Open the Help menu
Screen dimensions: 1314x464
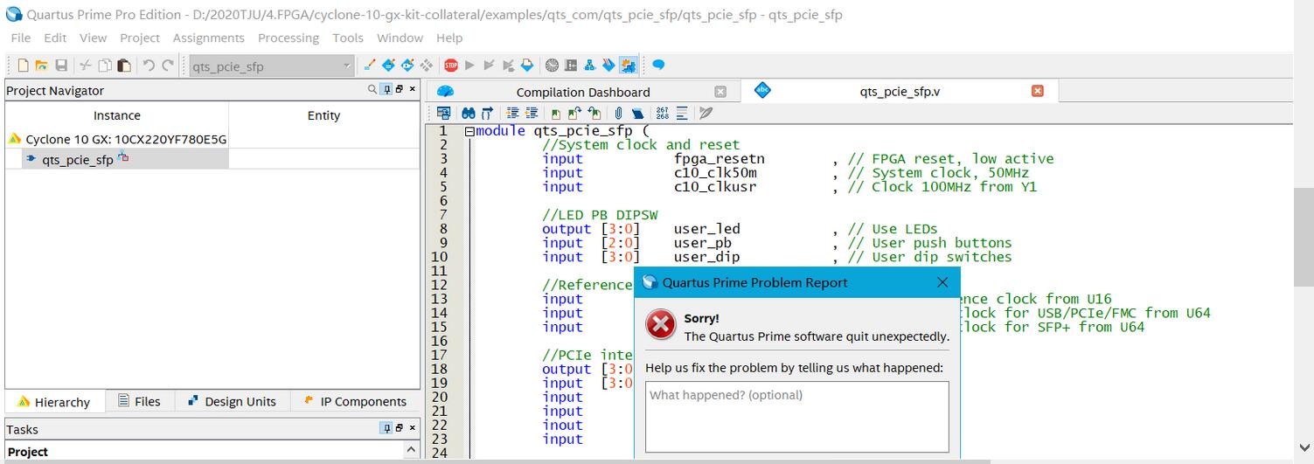[x=449, y=38]
